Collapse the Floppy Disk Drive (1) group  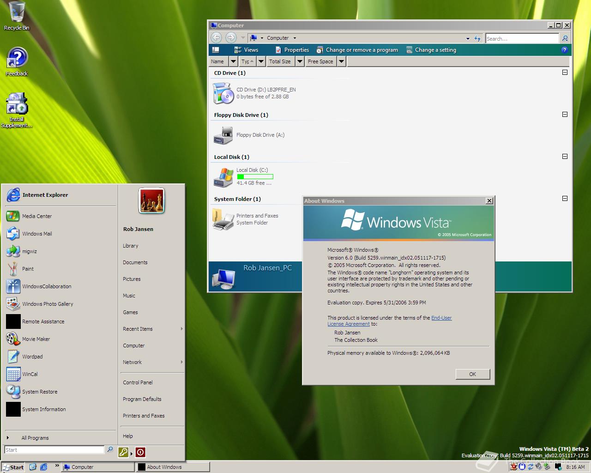click(x=565, y=115)
